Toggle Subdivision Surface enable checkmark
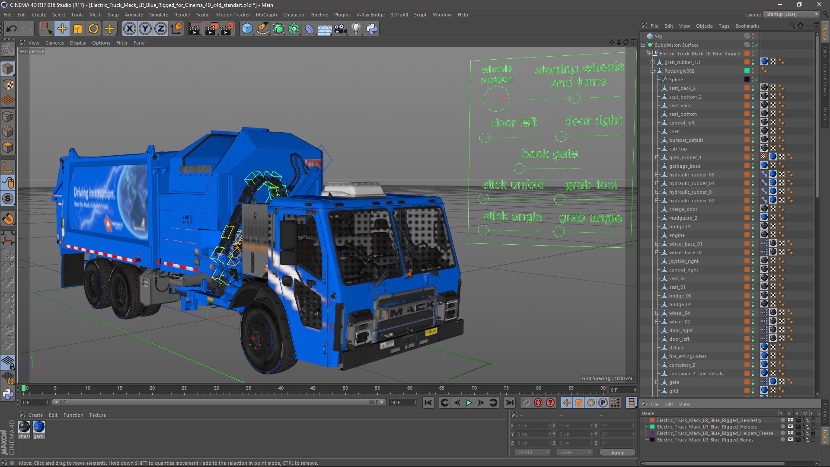 pyautogui.click(x=757, y=45)
